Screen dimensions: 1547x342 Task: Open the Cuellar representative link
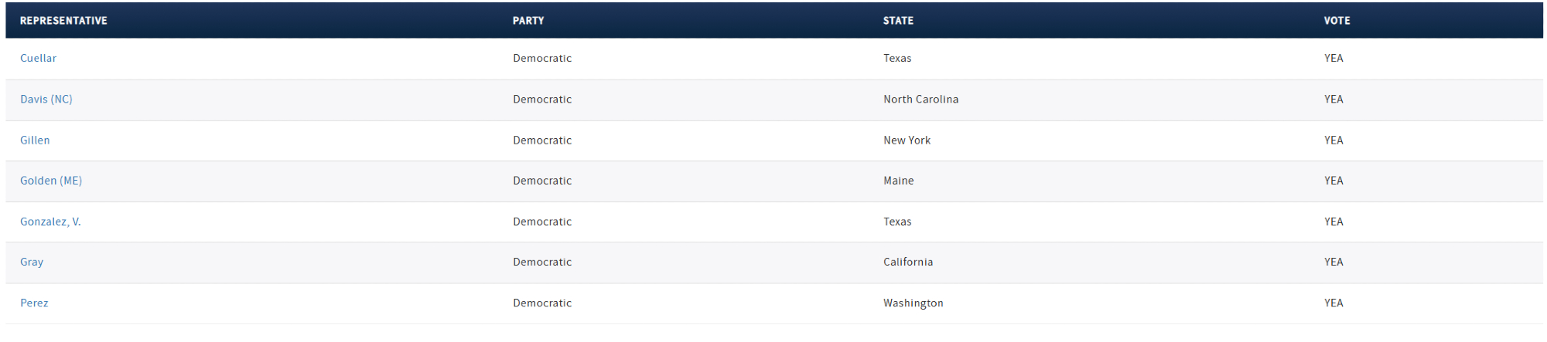coord(38,59)
